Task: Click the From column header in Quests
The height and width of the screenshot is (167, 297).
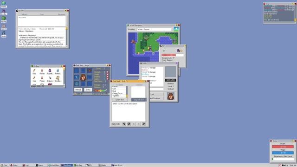Action: point(42,14)
